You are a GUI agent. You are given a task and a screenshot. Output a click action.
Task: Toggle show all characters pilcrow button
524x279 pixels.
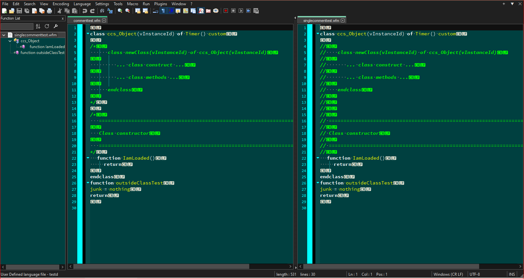163,11
